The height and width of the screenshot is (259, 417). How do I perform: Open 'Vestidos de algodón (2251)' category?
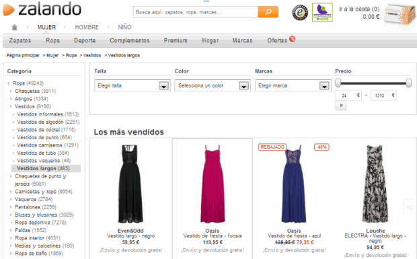pos(48,122)
